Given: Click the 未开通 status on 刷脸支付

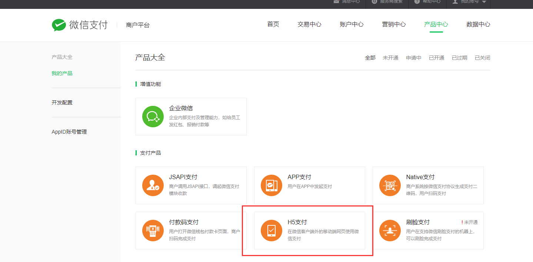Looking at the screenshot, I should coord(471,222).
